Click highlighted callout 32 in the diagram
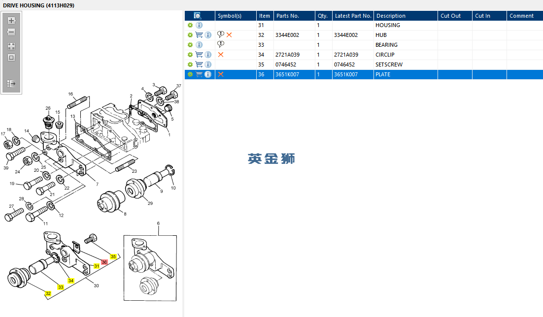543x317 pixels. click(48, 293)
